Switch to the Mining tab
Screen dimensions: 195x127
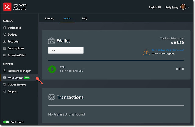(49, 19)
